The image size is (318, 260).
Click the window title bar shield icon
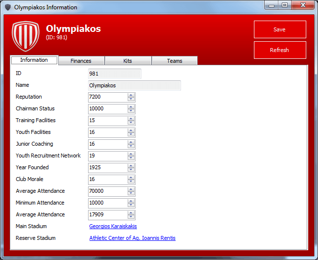click(x=8, y=7)
